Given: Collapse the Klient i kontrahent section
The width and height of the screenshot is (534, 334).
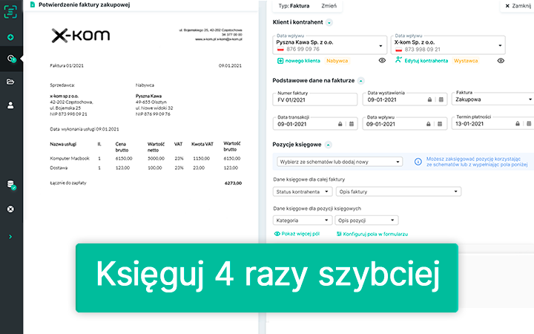Looking at the screenshot, I should tap(329, 23).
